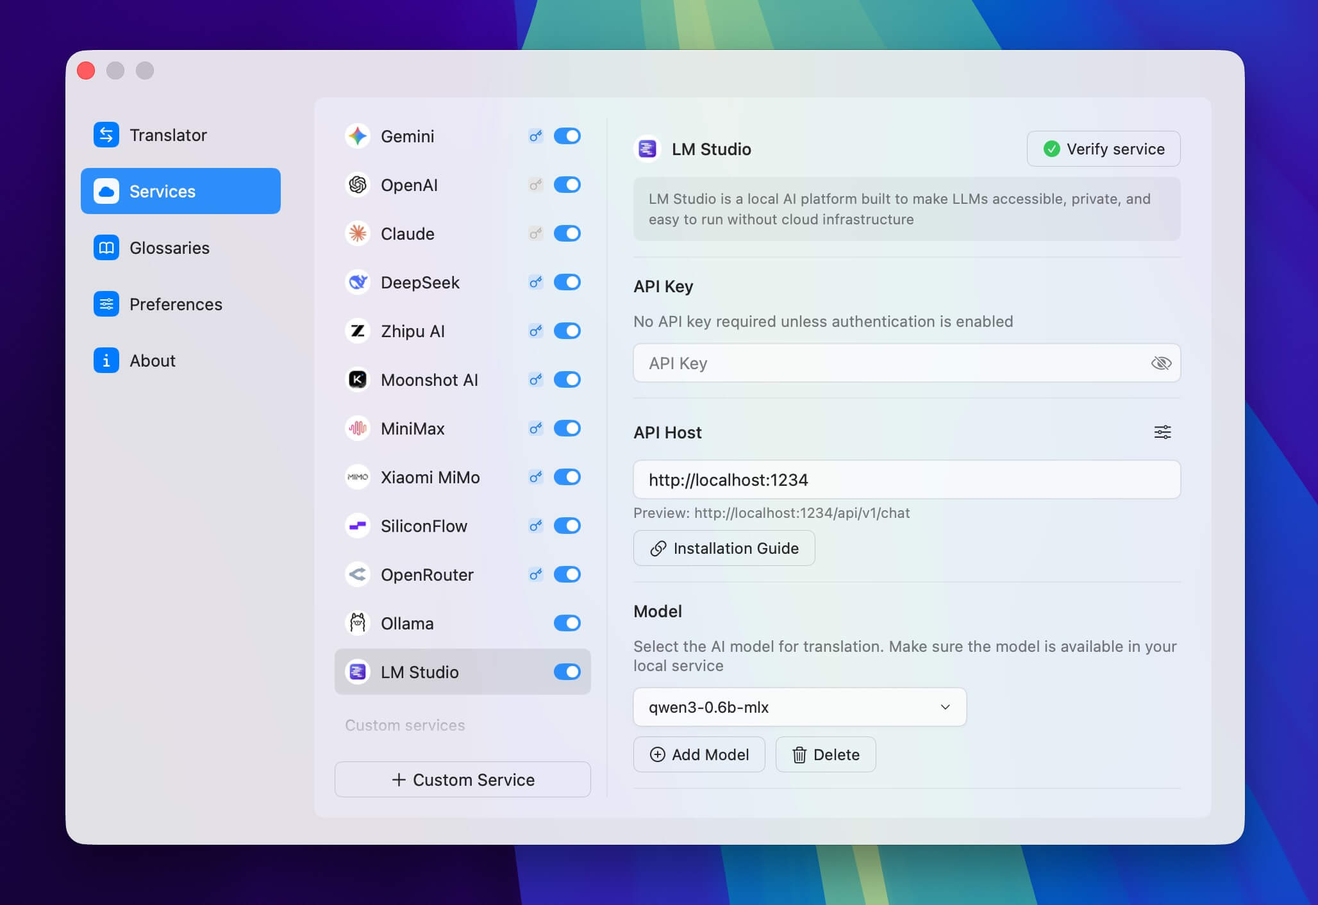Click the Glossaries book icon in sidebar

[x=106, y=247]
